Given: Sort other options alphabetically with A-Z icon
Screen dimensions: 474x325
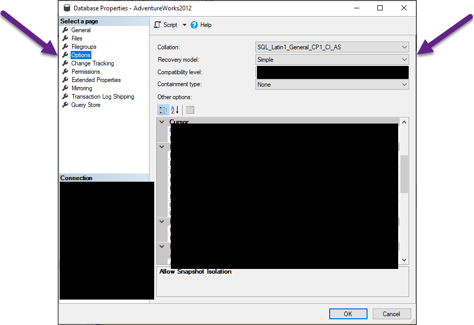Looking at the screenshot, I should 175,110.
